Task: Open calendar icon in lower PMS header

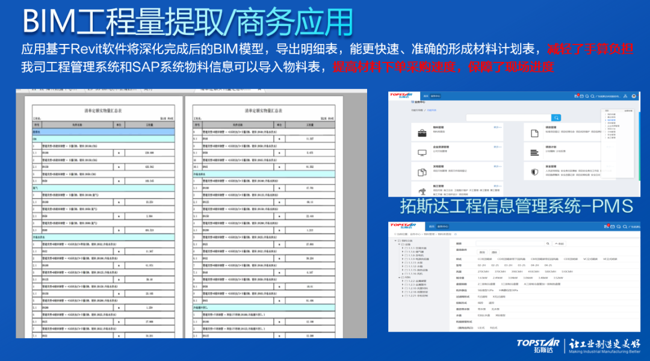Action: pos(612,227)
